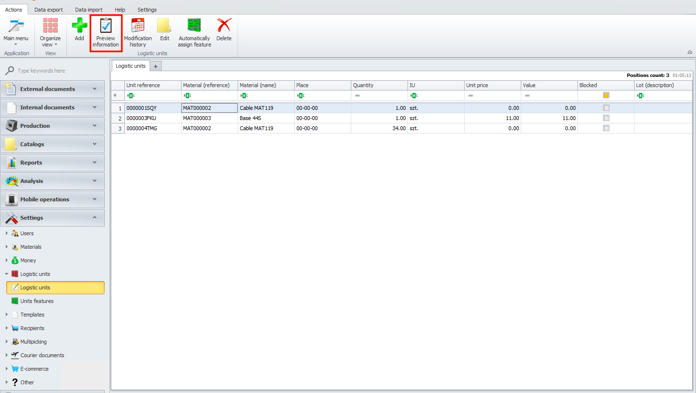696x393 pixels.
Task: Click the Lot (description) filter ABC icon
Action: [x=640, y=95]
